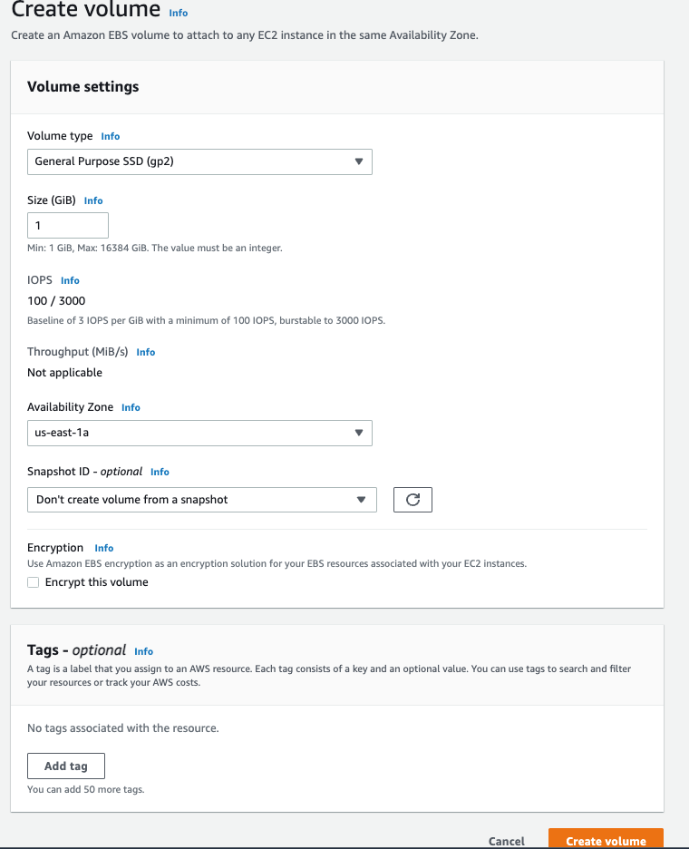
Task: Open Info link beside Create volume heading
Action: point(178,13)
